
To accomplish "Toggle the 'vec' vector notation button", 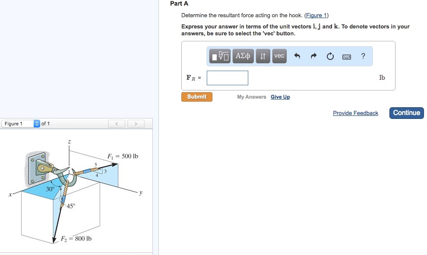I will point(279,56).
